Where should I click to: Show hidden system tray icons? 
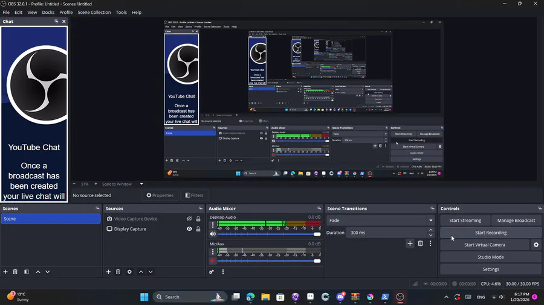[446, 297]
